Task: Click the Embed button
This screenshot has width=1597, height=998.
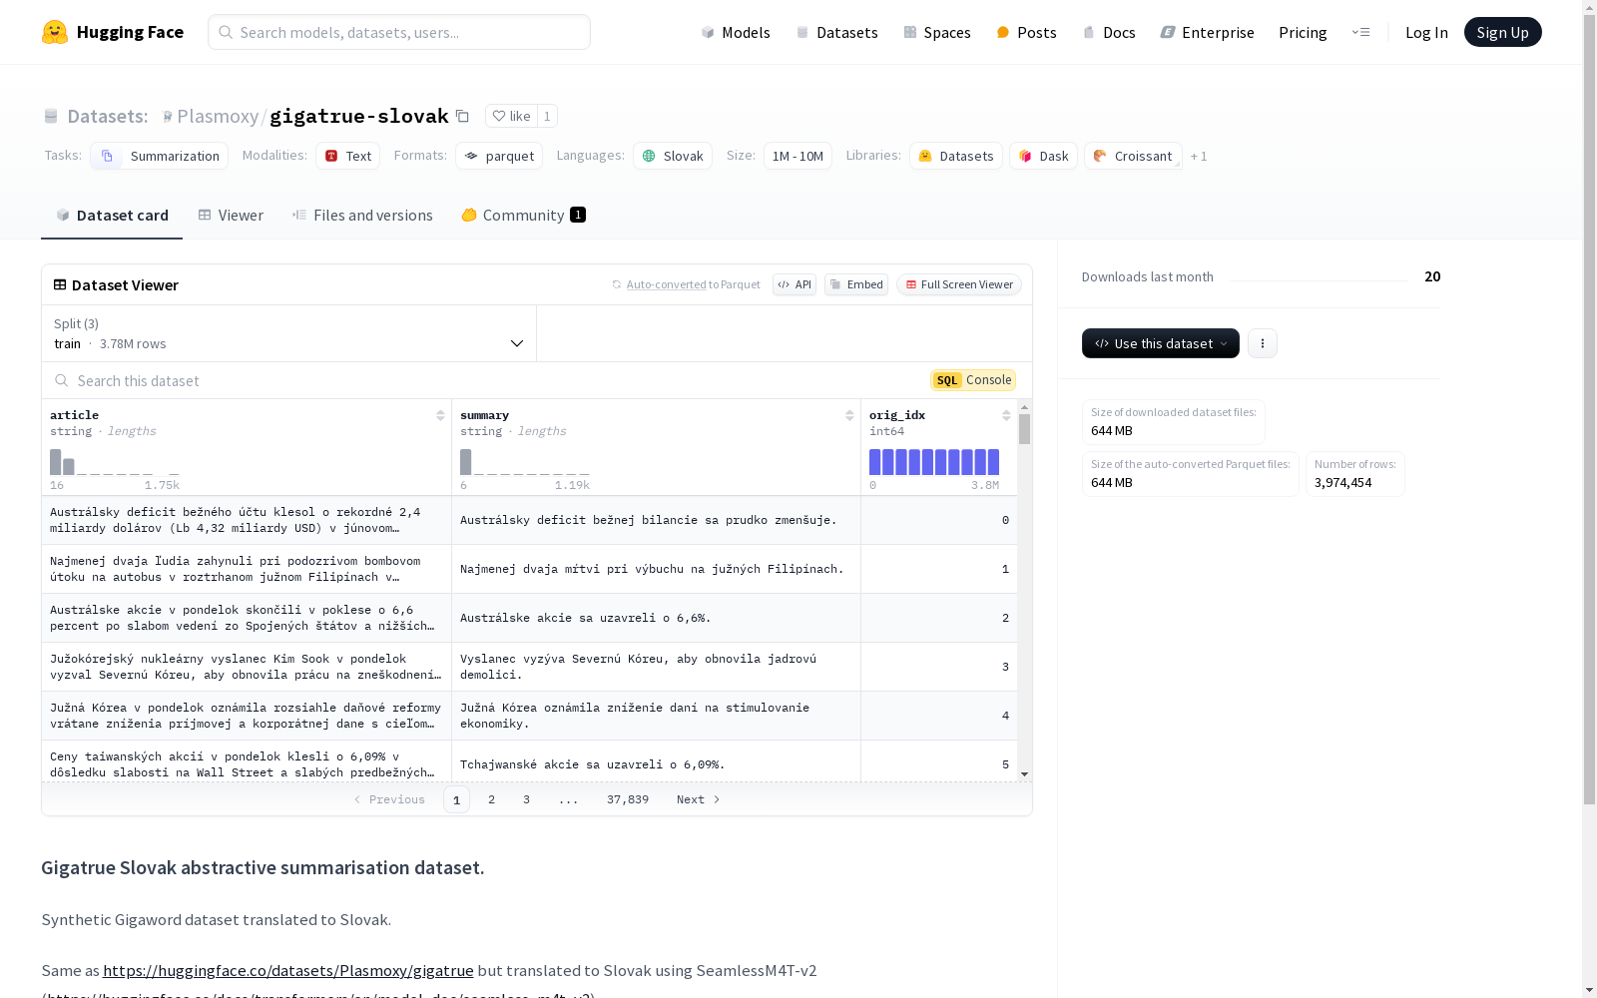Action: (x=856, y=284)
